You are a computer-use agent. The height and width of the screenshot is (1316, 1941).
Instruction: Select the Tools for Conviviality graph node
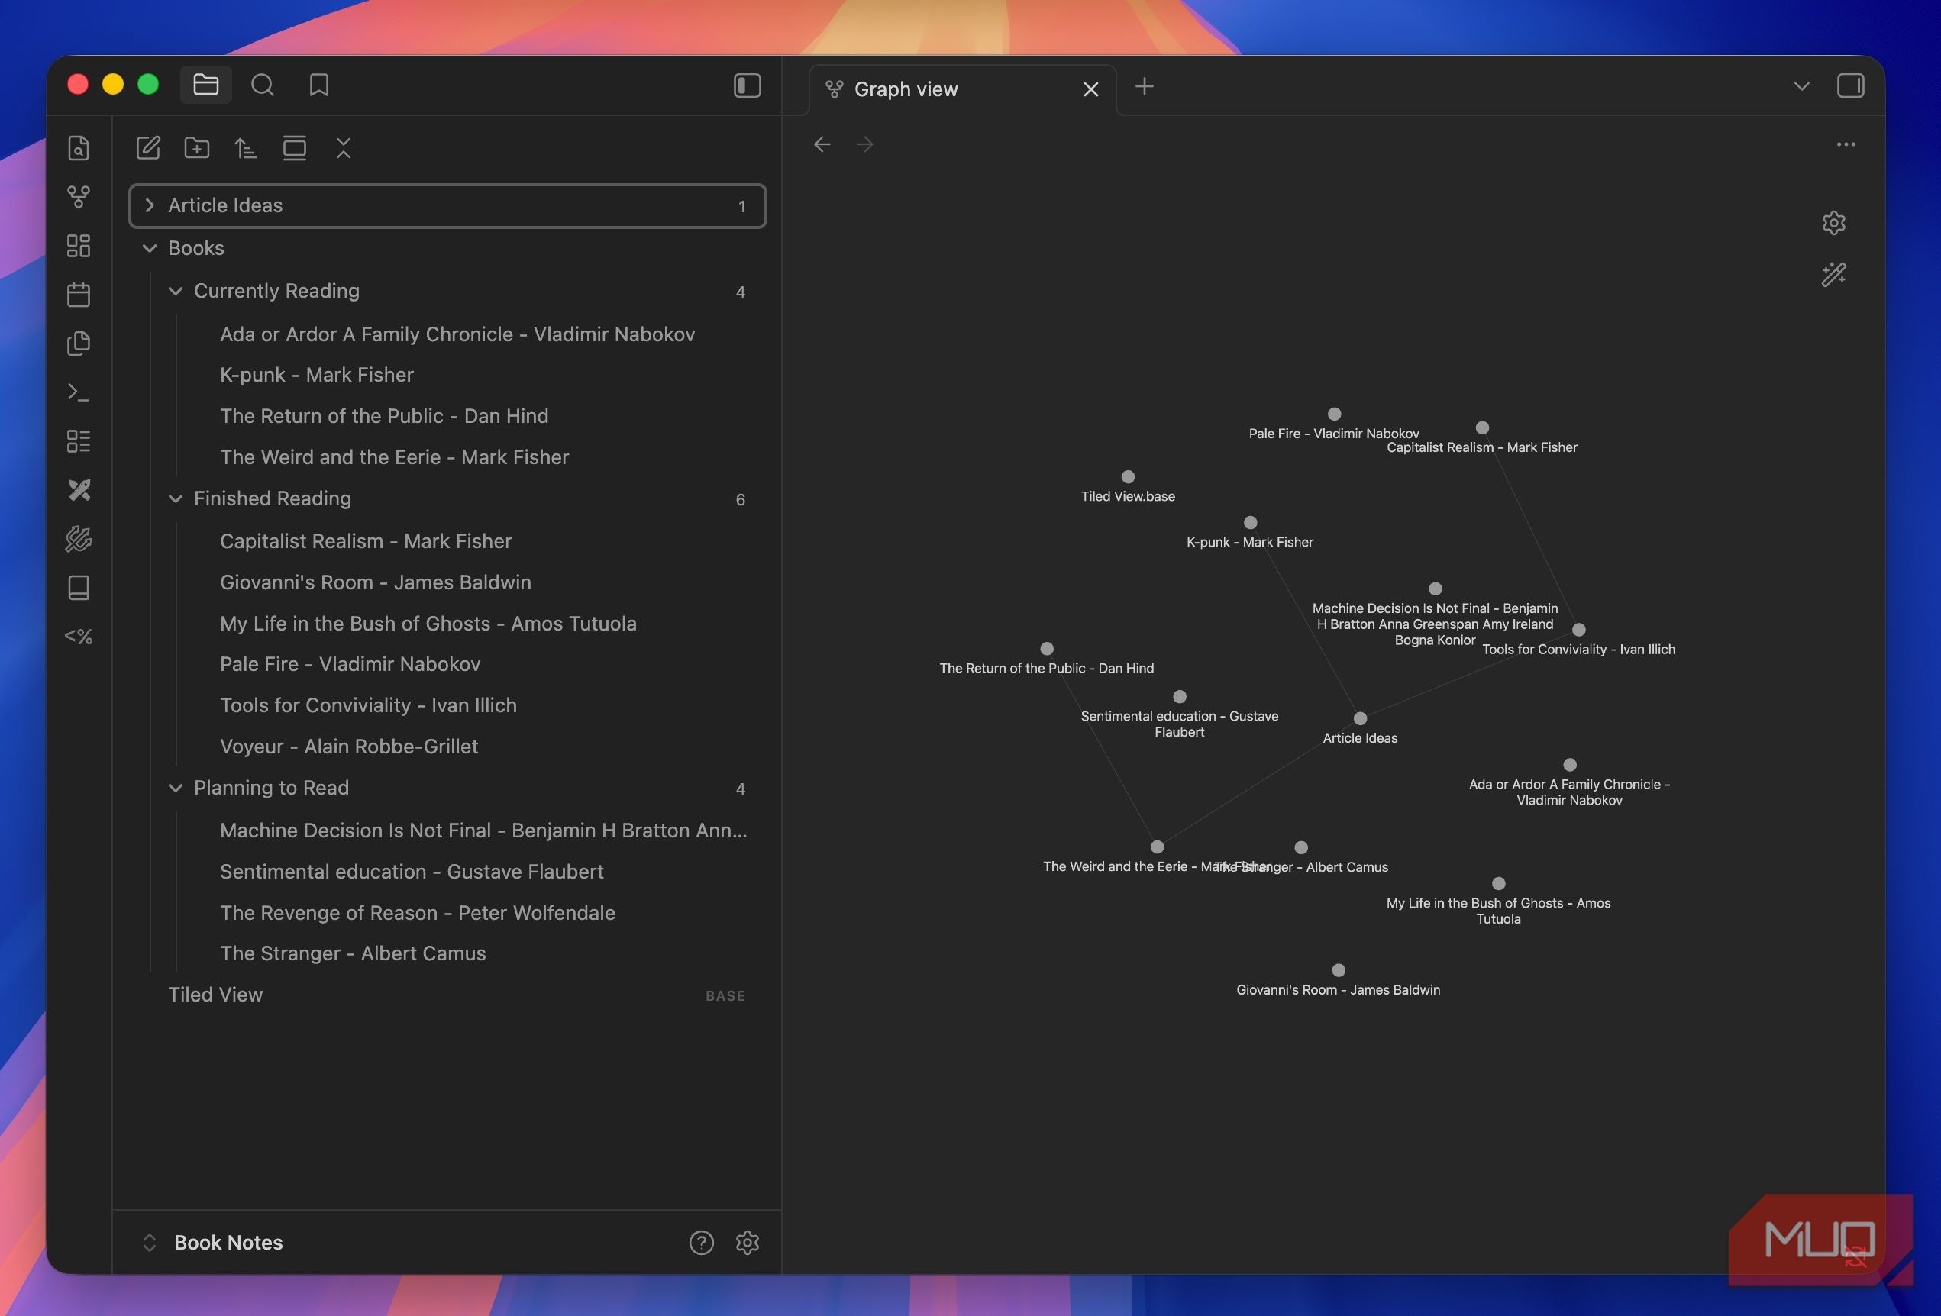[x=1578, y=630]
